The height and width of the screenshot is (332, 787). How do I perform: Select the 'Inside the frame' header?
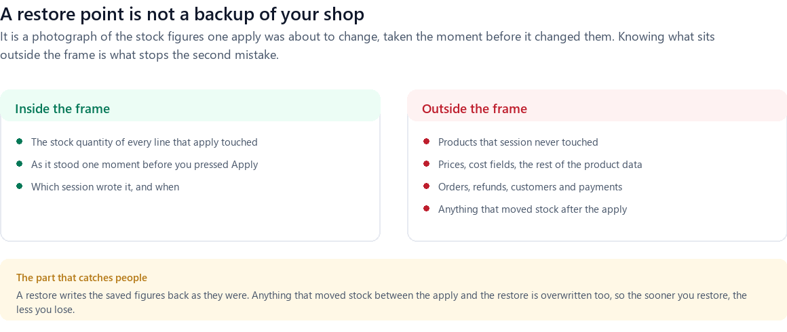coord(62,109)
